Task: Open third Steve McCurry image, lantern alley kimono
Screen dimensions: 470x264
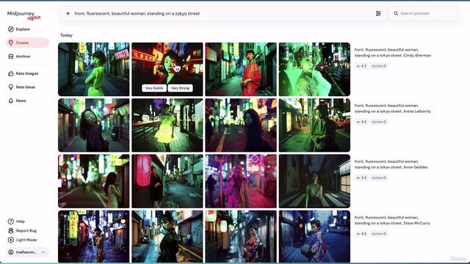Action: click(x=241, y=236)
